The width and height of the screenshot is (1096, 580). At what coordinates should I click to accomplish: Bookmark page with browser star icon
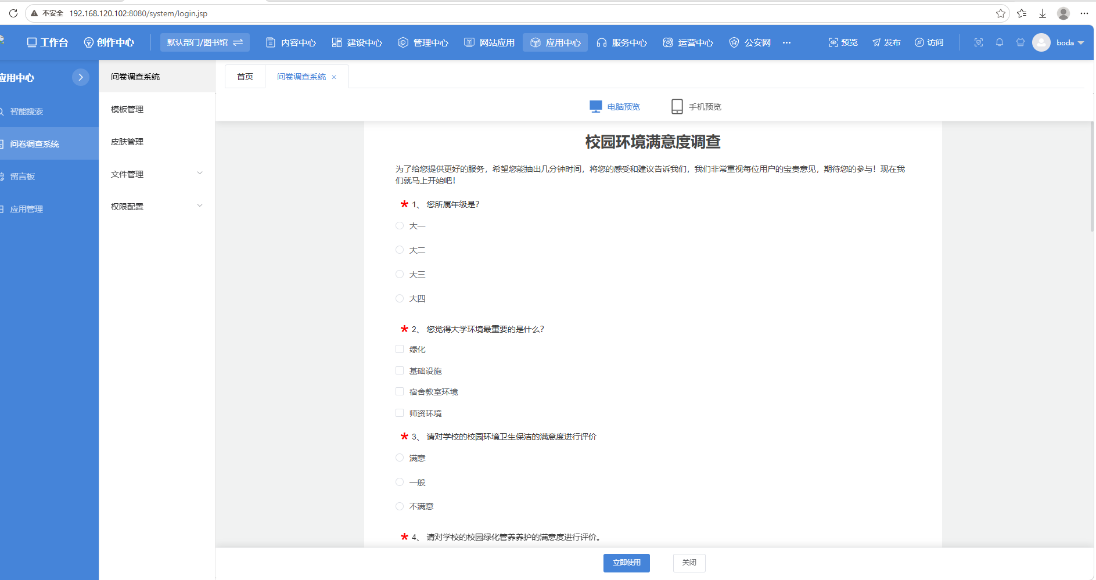(1001, 13)
